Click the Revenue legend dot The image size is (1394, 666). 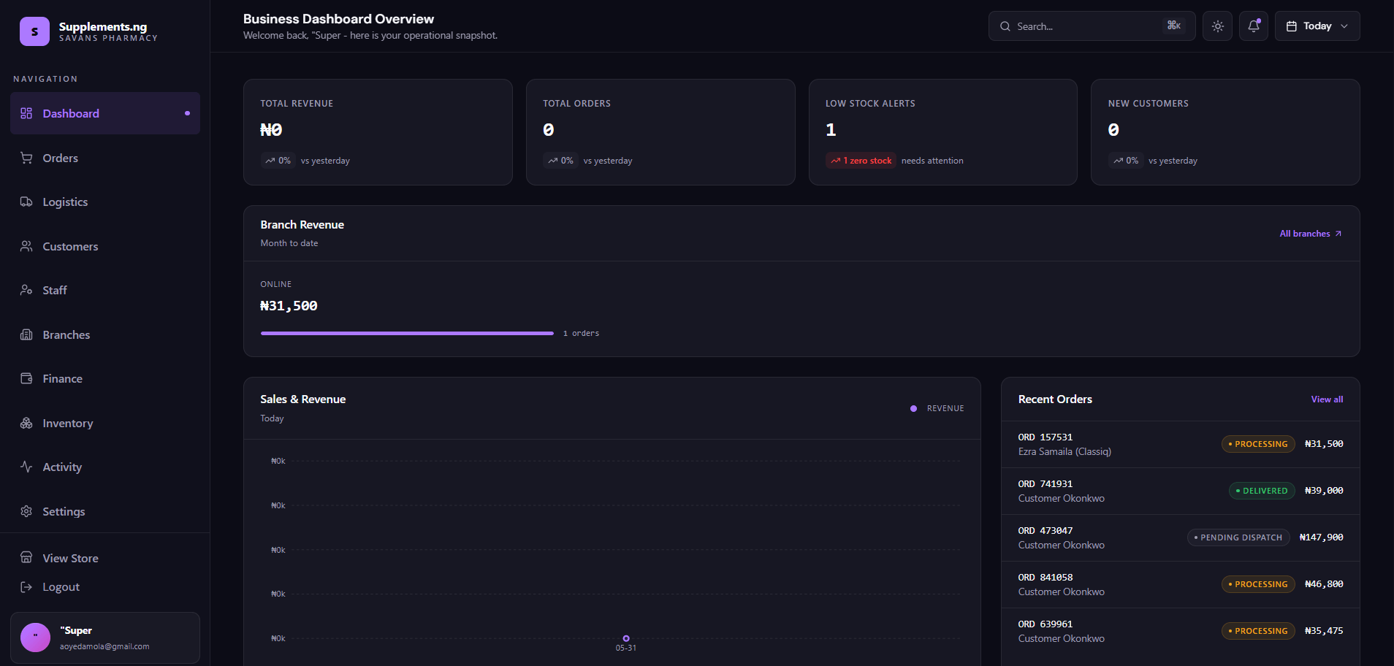click(x=913, y=408)
